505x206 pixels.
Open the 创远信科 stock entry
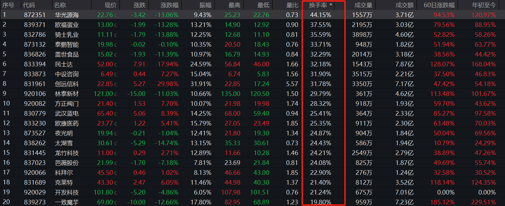[67, 84]
